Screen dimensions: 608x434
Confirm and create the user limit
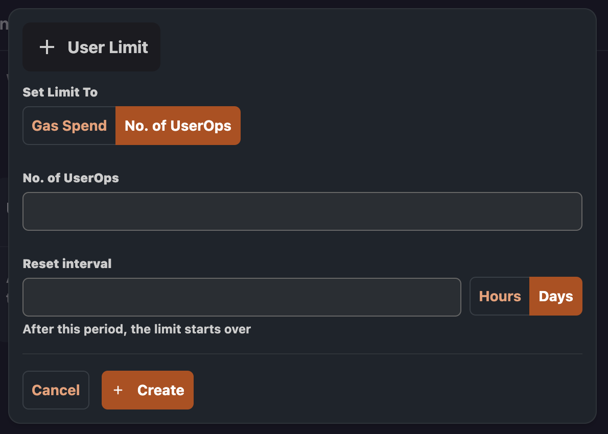148,390
